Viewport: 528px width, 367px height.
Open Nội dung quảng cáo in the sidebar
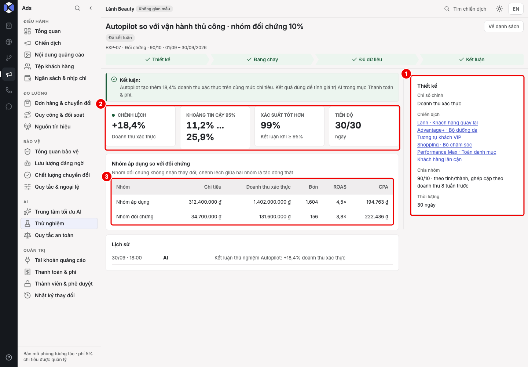coord(59,55)
